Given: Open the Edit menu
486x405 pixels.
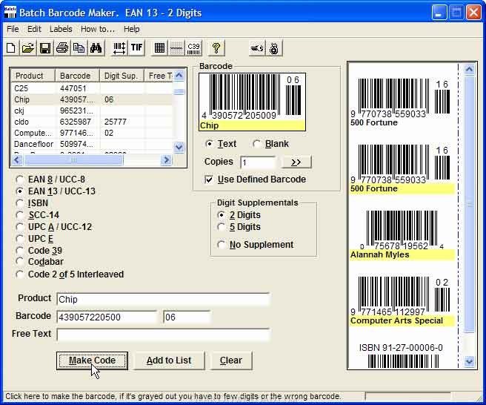Looking at the screenshot, I should coord(34,29).
